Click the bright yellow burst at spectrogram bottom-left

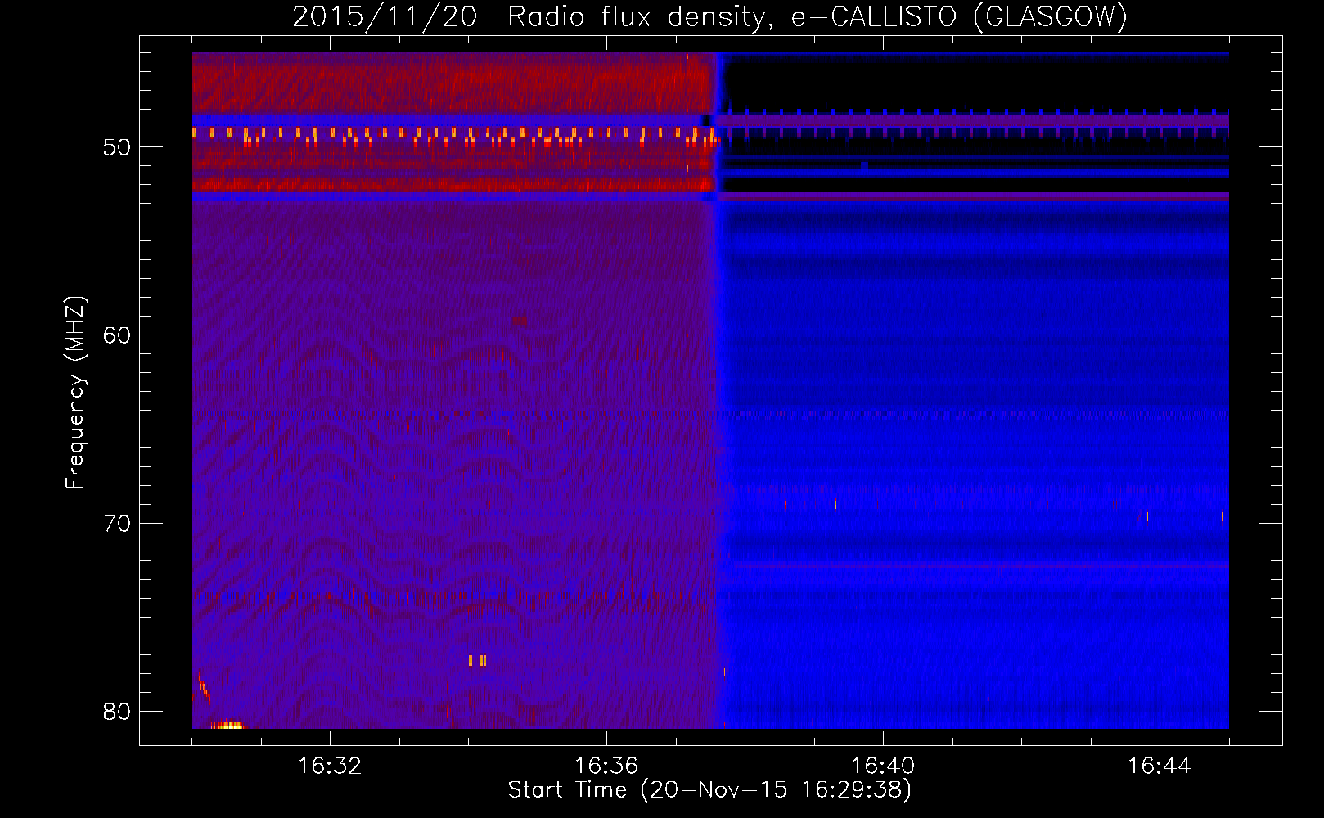(x=227, y=725)
